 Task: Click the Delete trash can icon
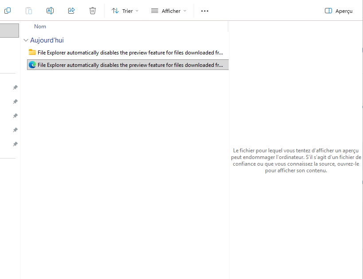pyautogui.click(x=93, y=11)
